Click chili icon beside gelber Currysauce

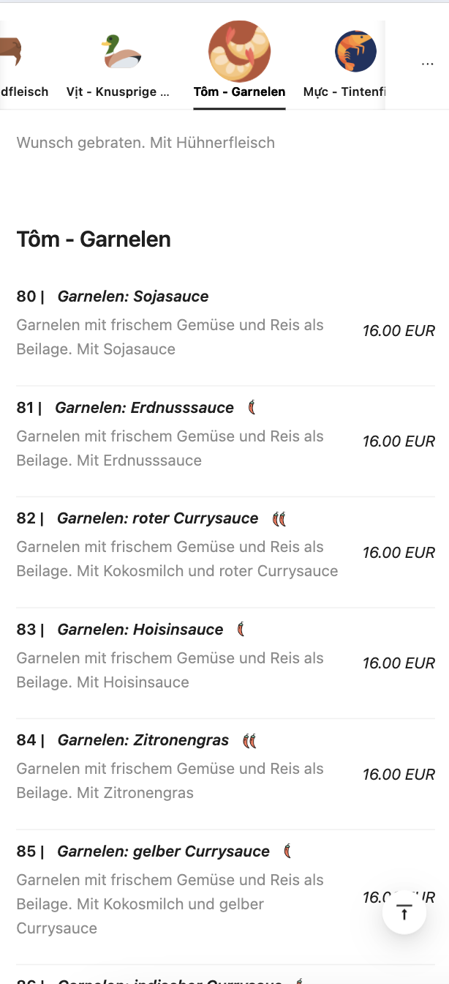pos(288,851)
